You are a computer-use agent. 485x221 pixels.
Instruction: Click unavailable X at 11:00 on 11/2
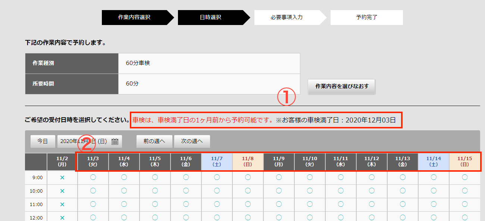click(x=62, y=204)
